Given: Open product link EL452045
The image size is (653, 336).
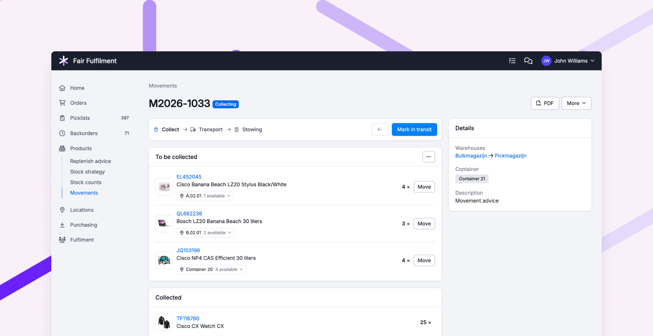Looking at the screenshot, I should (x=189, y=177).
